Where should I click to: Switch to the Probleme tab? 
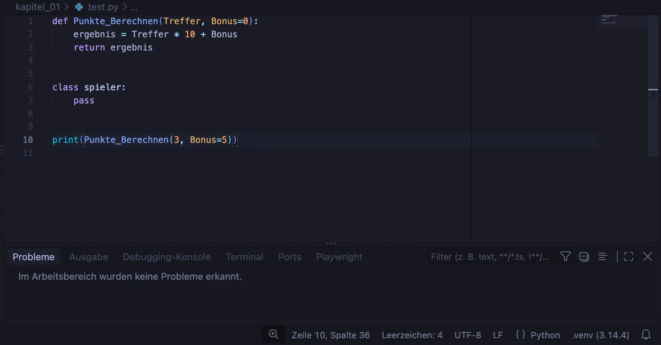pos(34,257)
